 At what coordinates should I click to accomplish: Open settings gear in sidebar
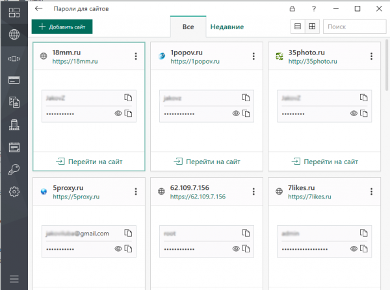click(14, 191)
